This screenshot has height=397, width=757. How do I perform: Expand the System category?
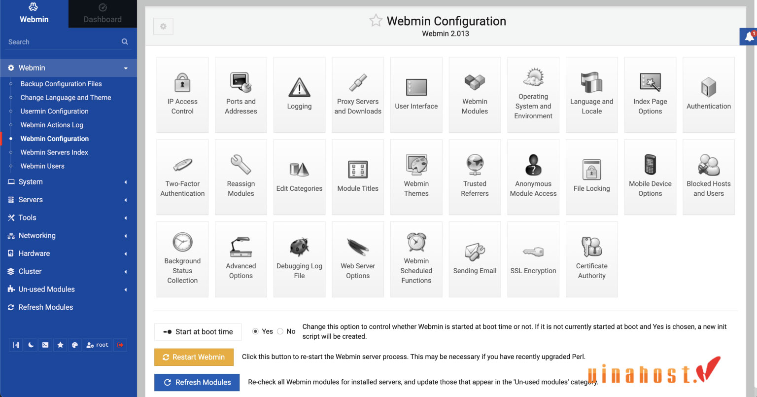(x=69, y=182)
